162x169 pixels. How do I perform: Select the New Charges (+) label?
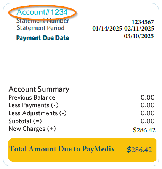click(x=32, y=129)
